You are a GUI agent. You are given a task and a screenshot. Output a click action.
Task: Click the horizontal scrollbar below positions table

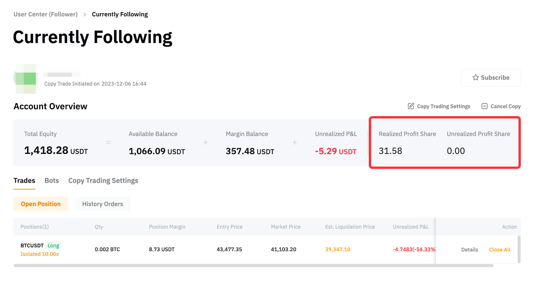coord(253,266)
